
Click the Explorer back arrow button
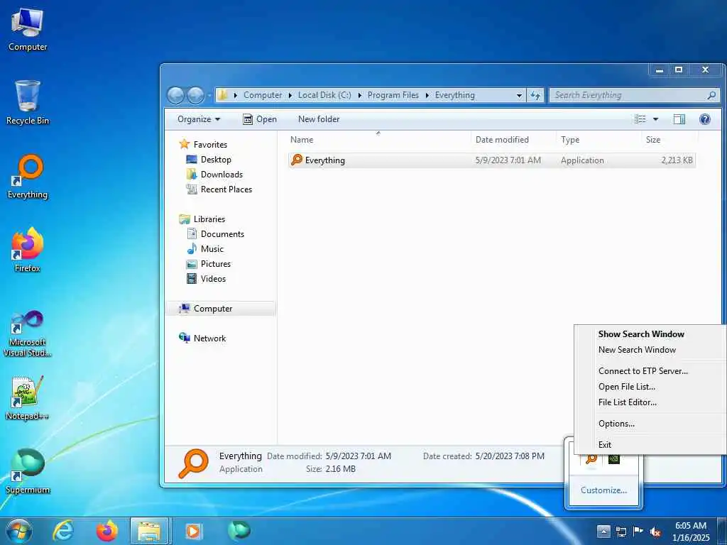176,96
